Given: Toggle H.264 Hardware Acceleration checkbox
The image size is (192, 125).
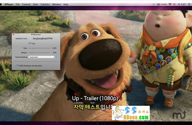Looking at the screenshot, I should [17, 66].
